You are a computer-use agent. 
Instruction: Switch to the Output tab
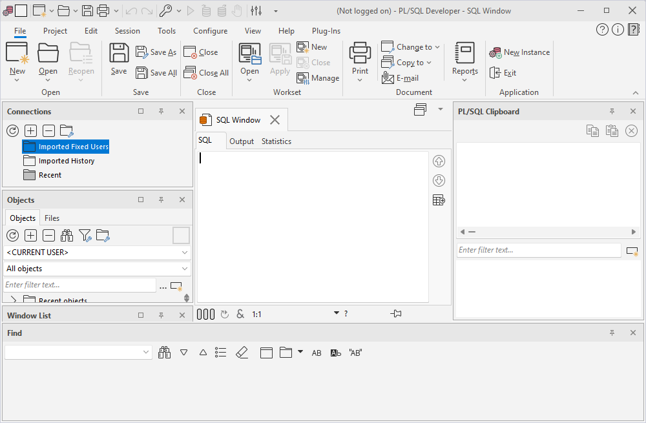(x=242, y=141)
